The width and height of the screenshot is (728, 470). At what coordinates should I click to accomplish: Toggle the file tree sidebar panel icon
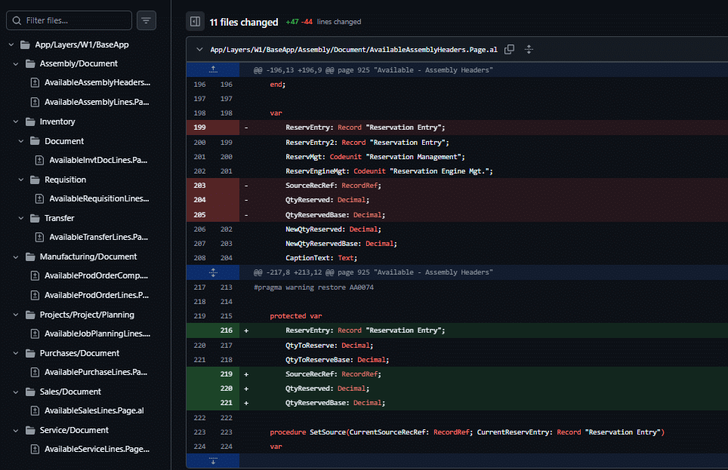195,21
